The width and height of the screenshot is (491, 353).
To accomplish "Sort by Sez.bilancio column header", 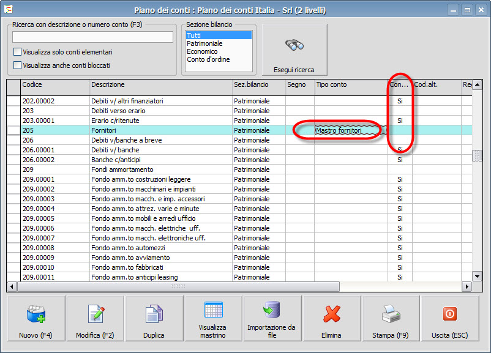I will click(258, 87).
